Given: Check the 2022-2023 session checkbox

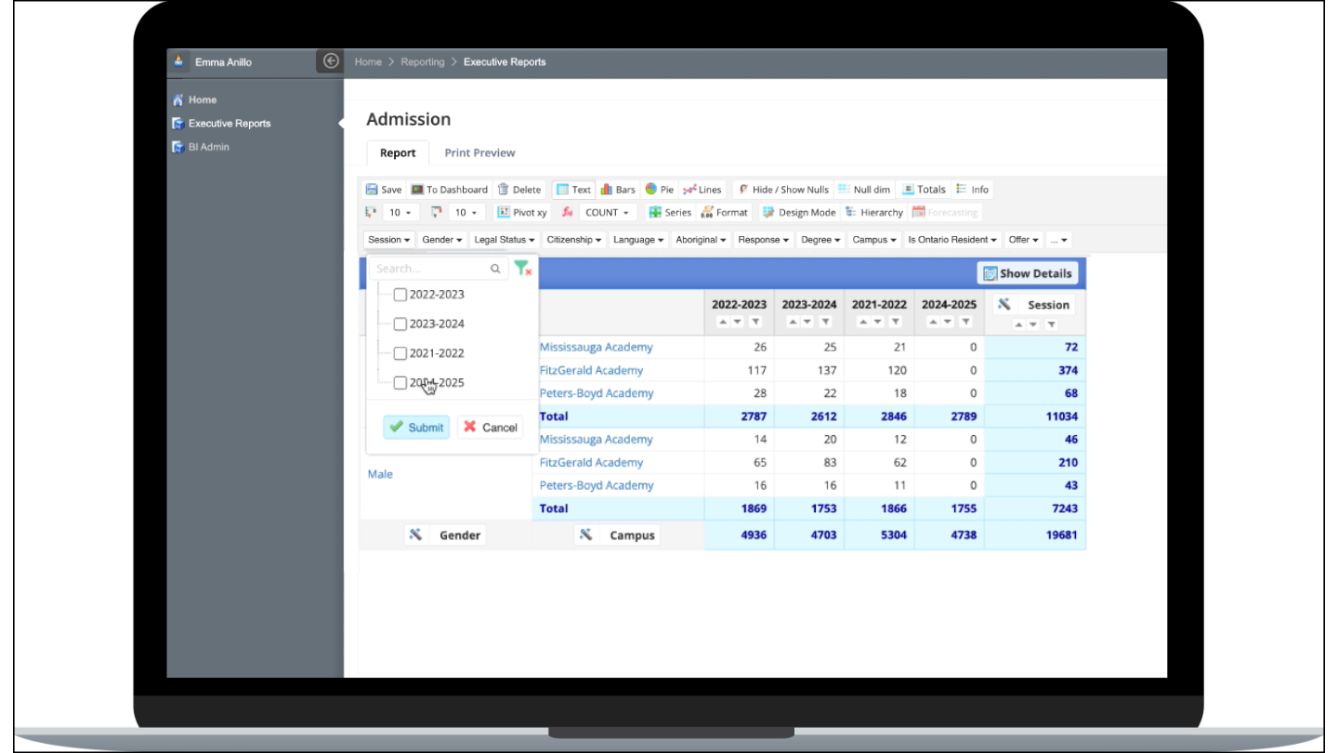Looking at the screenshot, I should click(x=400, y=294).
